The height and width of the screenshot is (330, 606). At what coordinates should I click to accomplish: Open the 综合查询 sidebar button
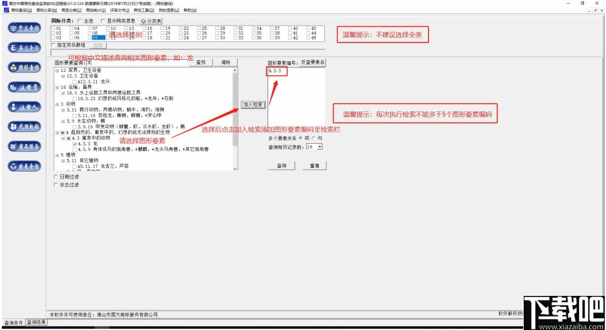tap(24, 166)
